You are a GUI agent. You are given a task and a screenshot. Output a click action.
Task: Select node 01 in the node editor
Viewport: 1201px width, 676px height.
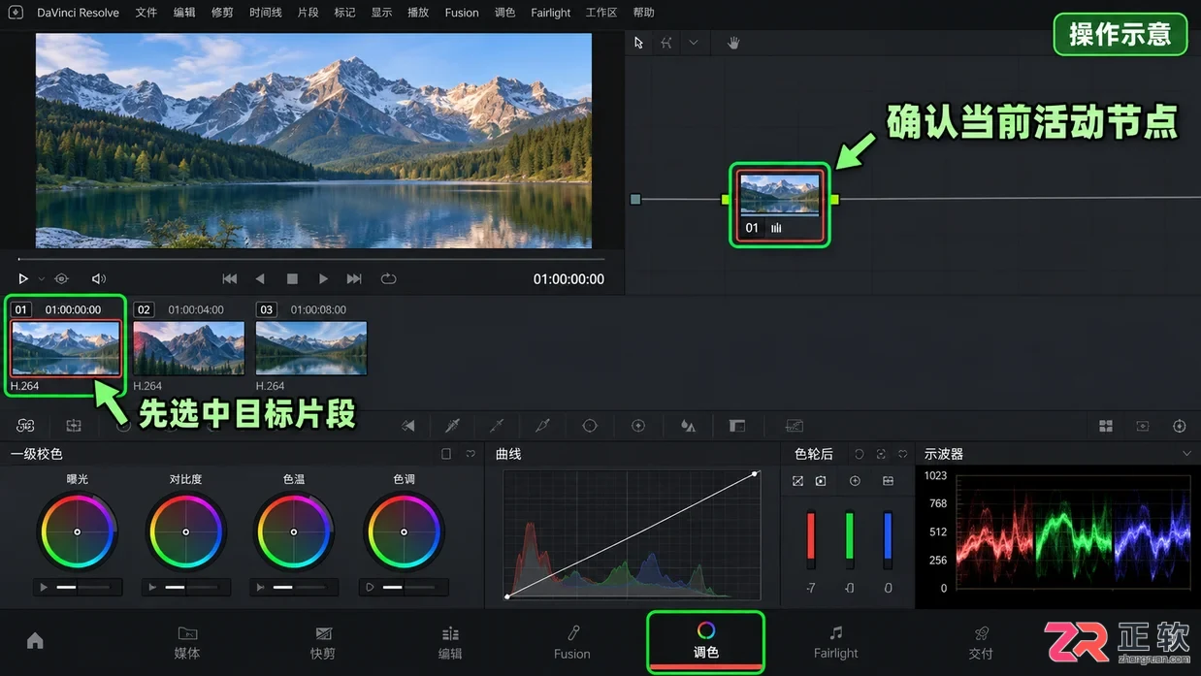[x=780, y=206]
